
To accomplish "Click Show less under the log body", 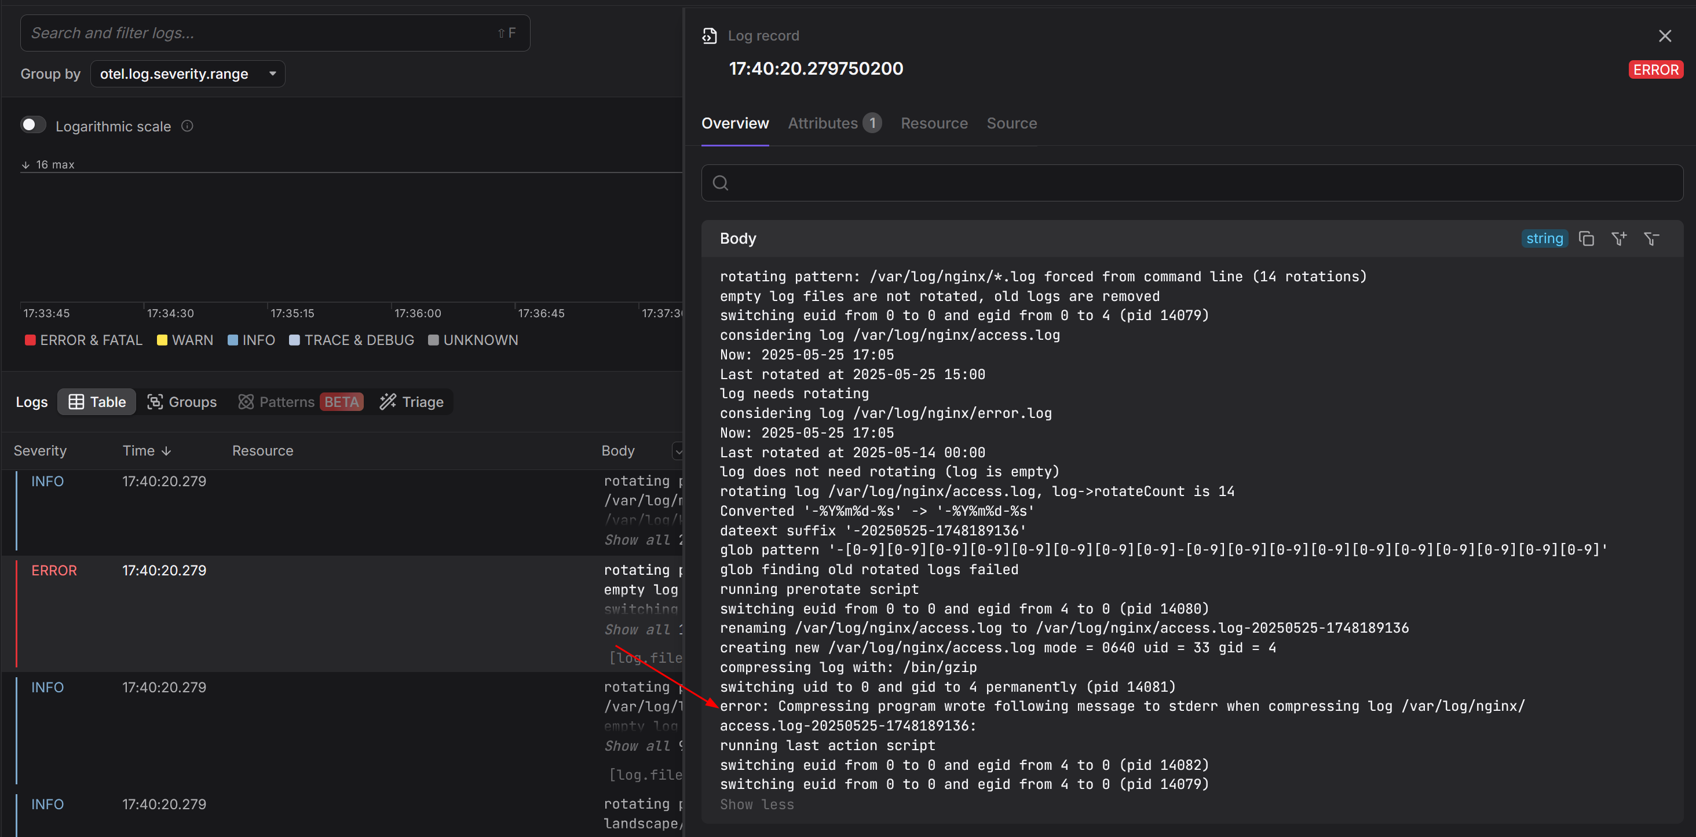I will 756,804.
